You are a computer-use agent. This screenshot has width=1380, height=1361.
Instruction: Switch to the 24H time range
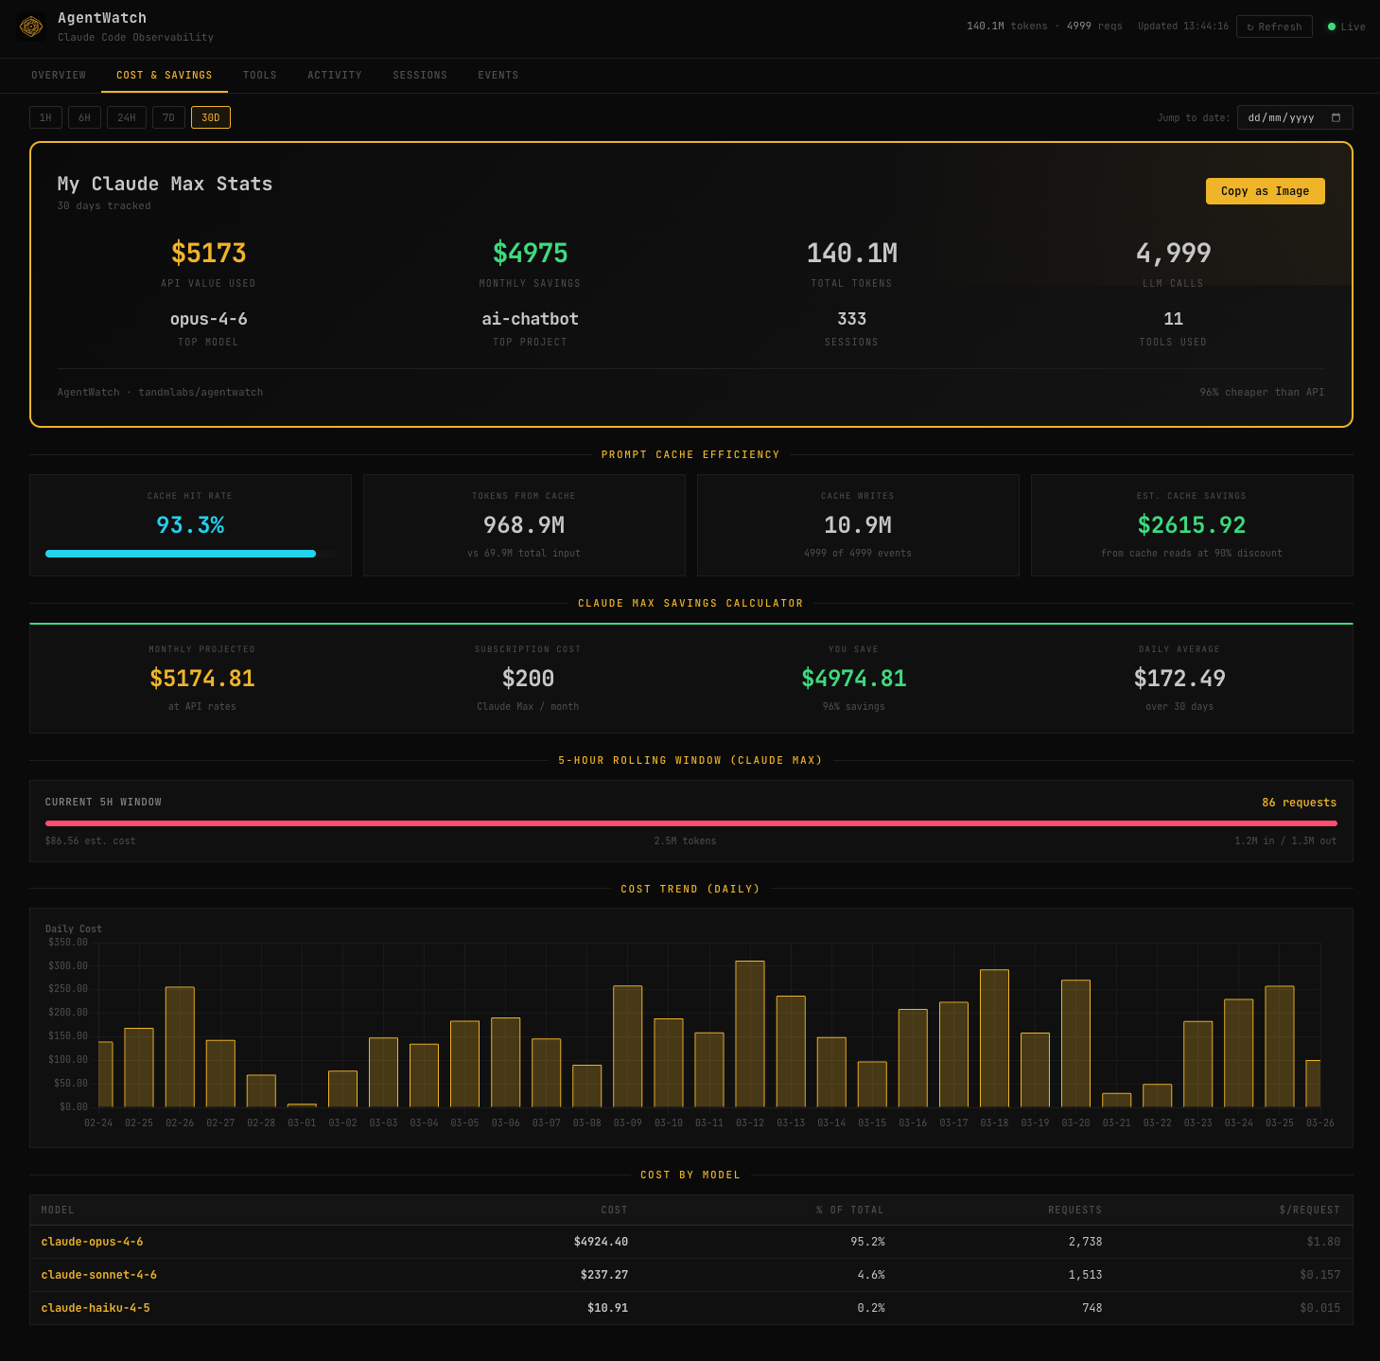pos(126,117)
